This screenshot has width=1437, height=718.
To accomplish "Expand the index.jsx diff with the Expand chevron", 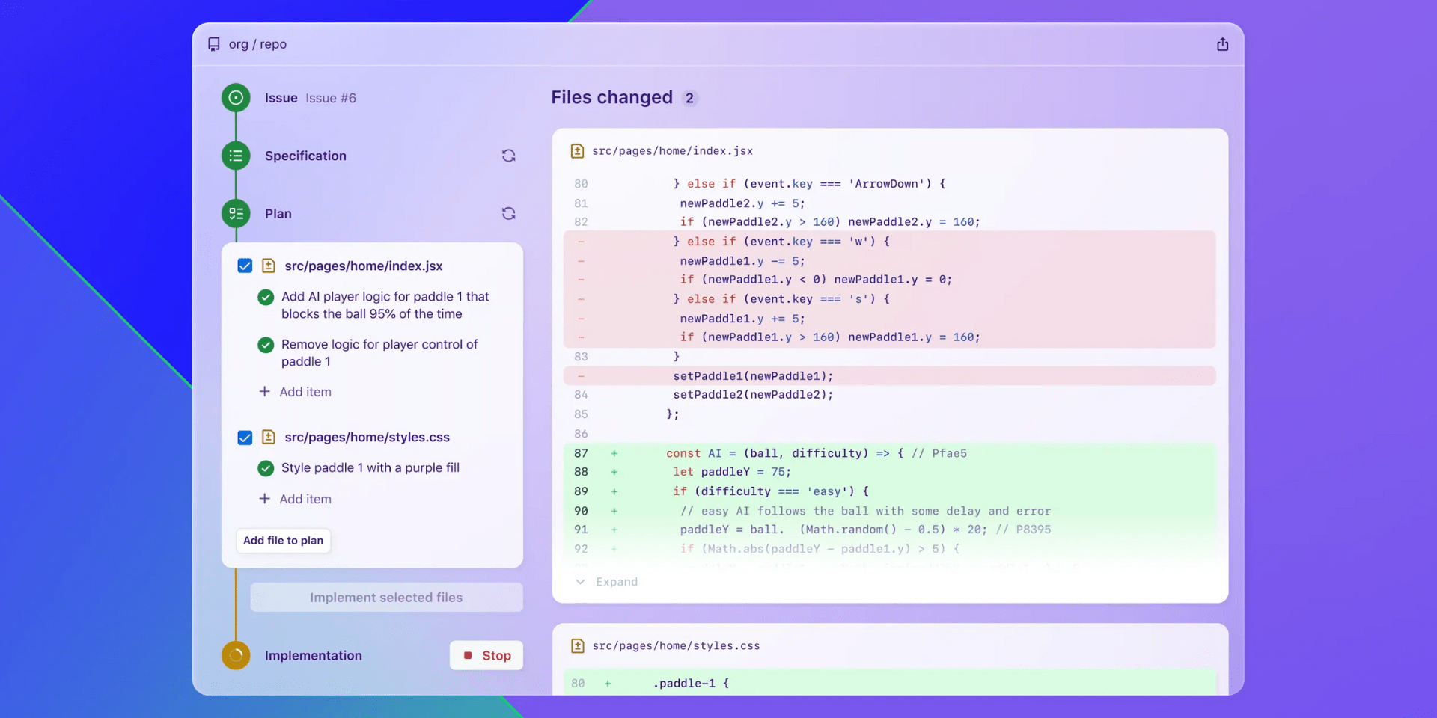I will coord(581,581).
